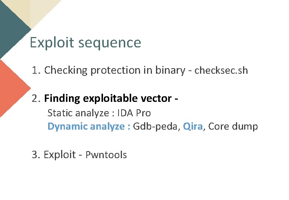Click the "Core dump" text

coord(233,126)
